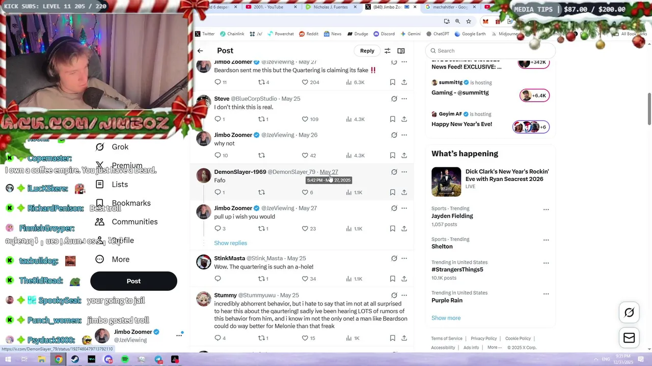Viewport: 652px width, 366px height.
Task: Open Grok from the left sidebar
Action: tap(113, 147)
